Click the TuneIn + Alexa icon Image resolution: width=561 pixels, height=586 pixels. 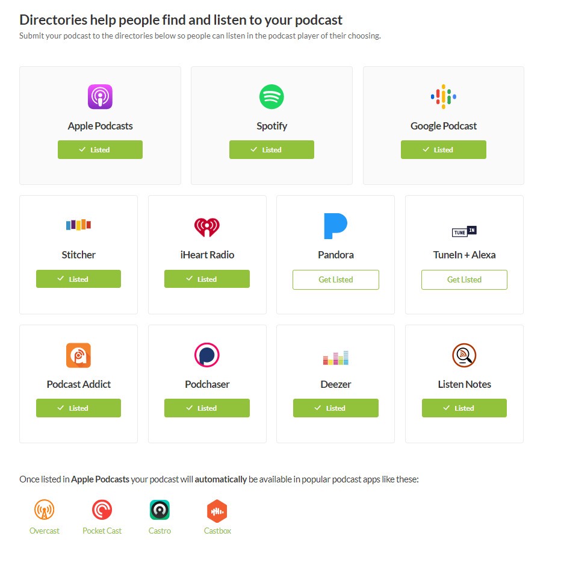pyautogui.click(x=464, y=231)
